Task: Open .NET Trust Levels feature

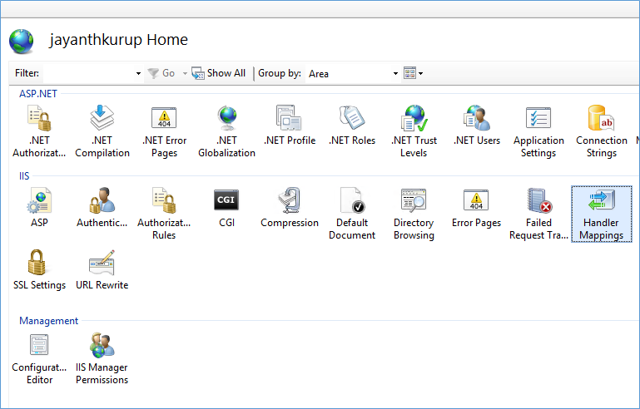Action: point(414,131)
